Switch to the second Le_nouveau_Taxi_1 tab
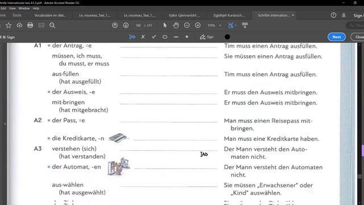The image size is (364, 205). click(139, 15)
